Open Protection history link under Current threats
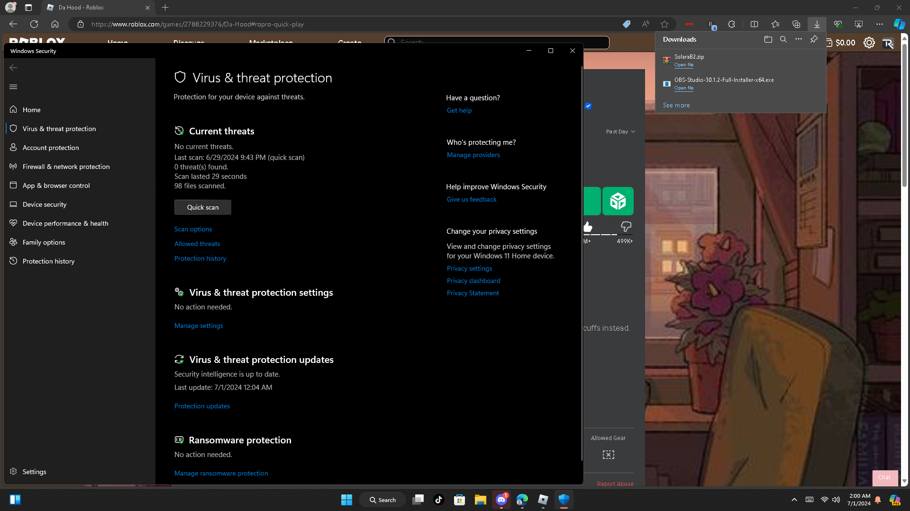 [x=200, y=258]
